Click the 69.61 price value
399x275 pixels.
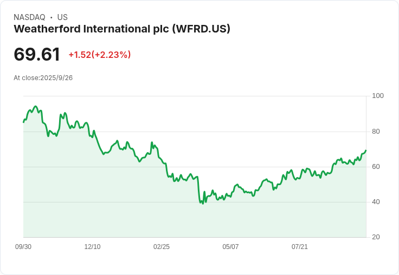tap(37, 54)
